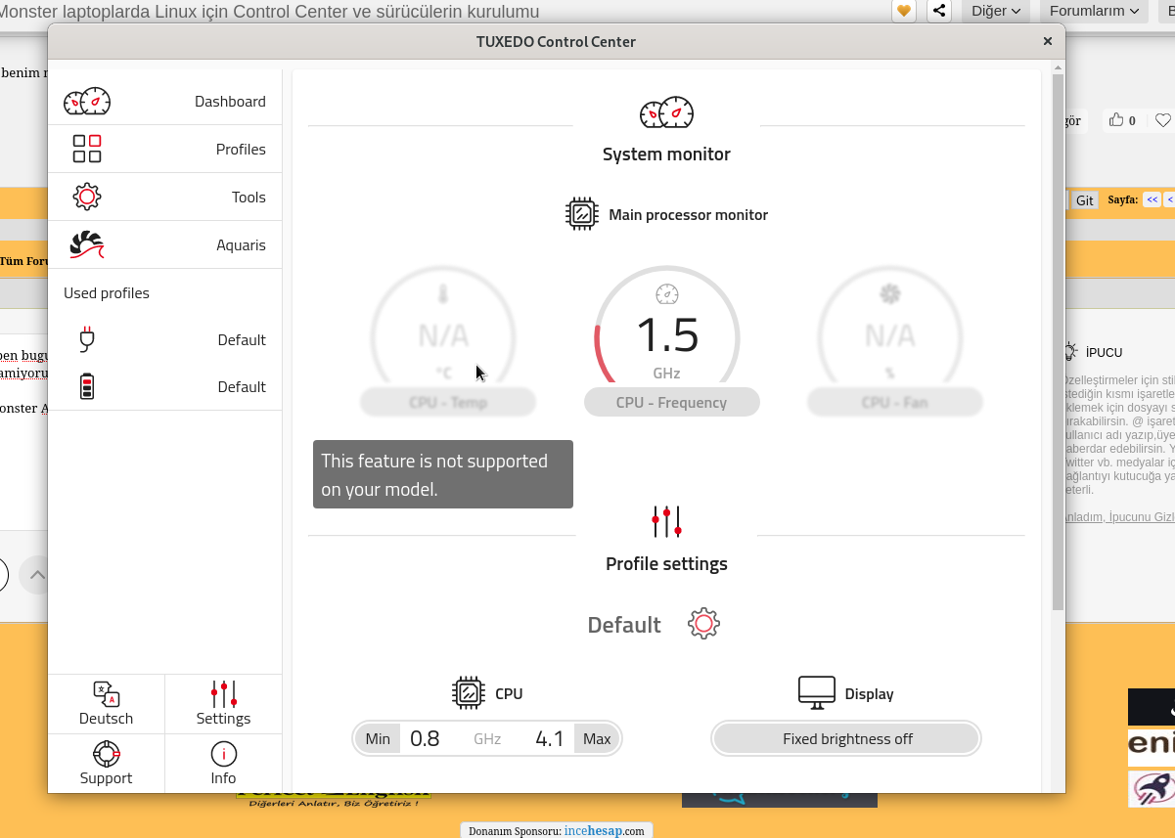Toggle Fixed brightness off button

tap(847, 738)
